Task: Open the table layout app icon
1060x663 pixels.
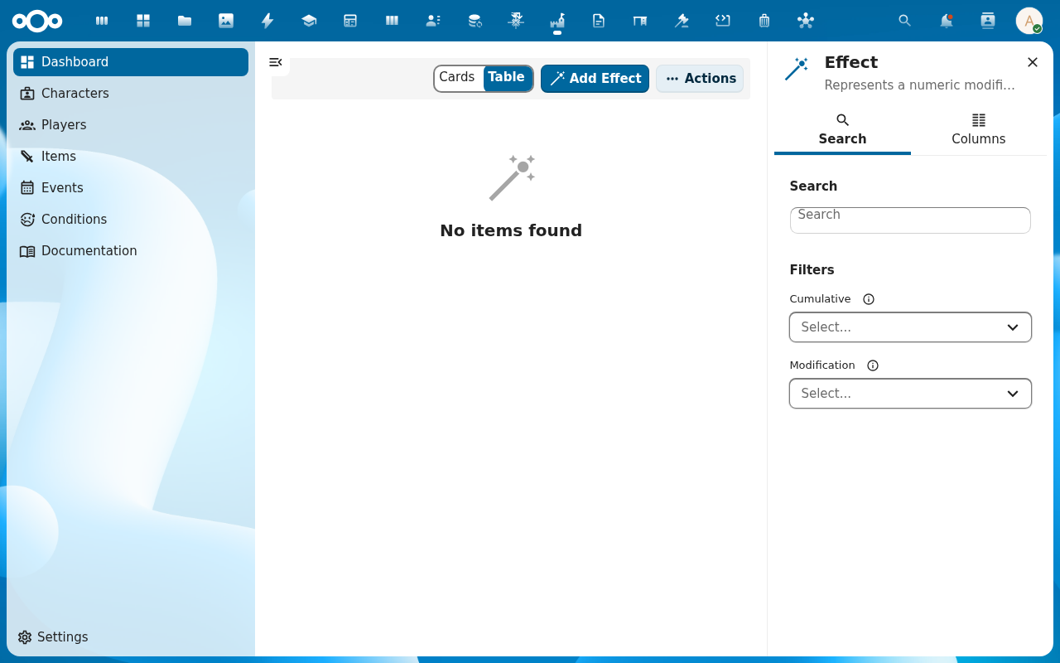Action: point(350,21)
